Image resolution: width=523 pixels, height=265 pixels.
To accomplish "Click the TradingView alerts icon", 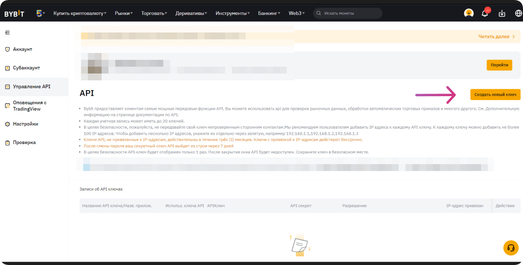I will pos(7,106).
